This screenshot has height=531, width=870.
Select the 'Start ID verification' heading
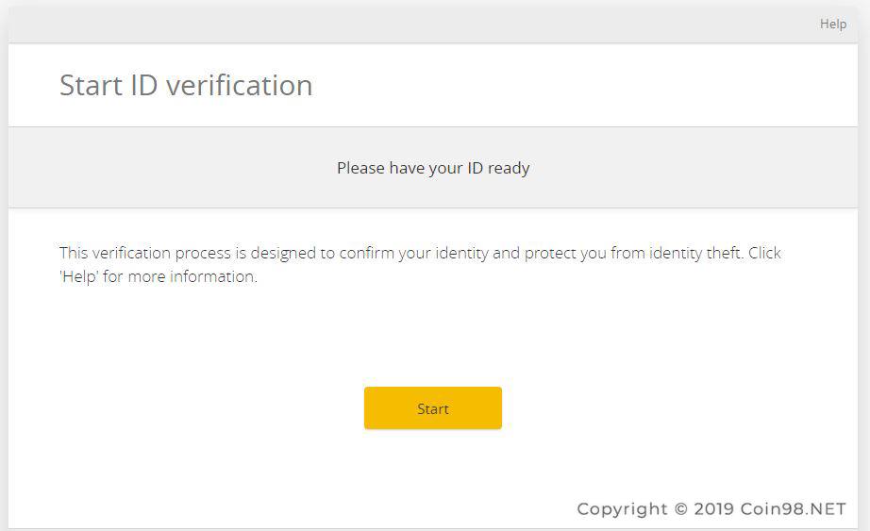186,86
